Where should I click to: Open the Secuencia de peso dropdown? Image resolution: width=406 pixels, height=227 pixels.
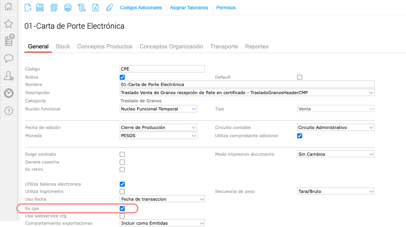[x=335, y=191]
